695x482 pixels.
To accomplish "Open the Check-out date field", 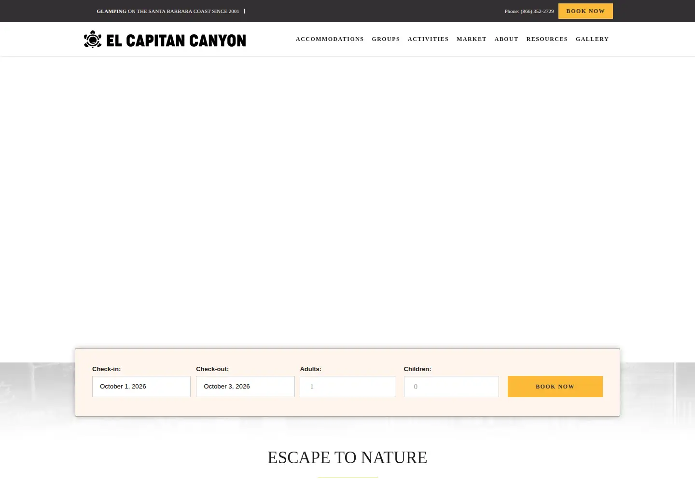I will tap(245, 387).
